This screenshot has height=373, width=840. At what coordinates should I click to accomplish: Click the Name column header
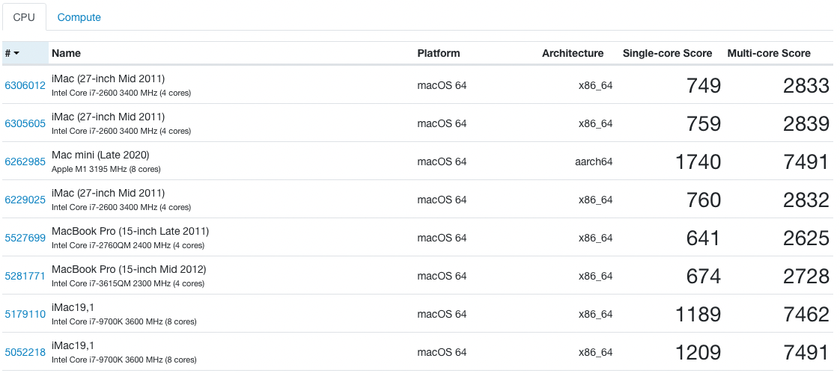[x=66, y=53]
